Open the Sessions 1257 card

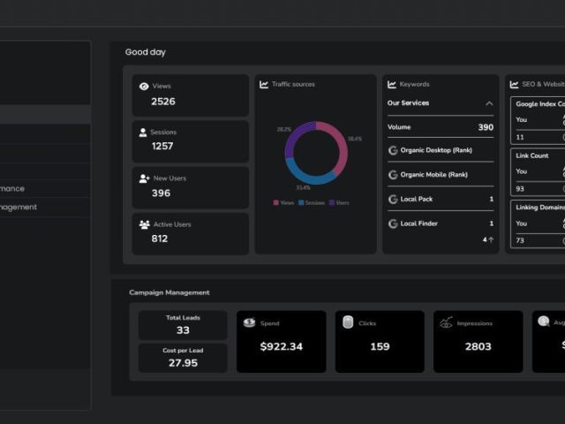coord(191,141)
